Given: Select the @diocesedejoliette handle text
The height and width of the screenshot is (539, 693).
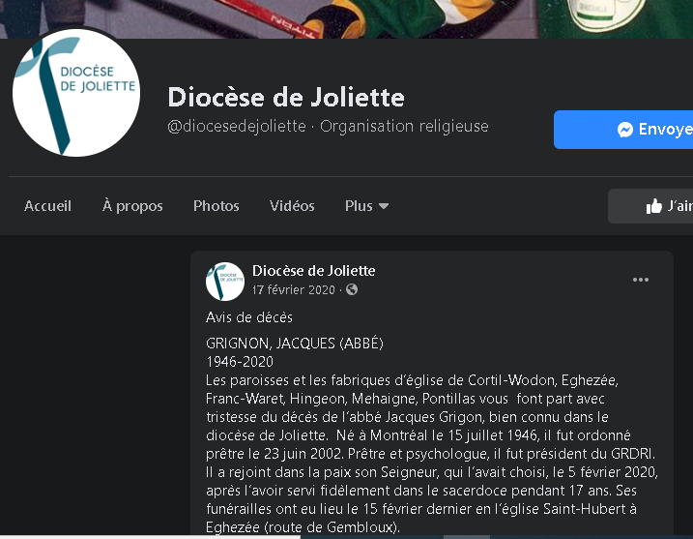Looking at the screenshot, I should [x=237, y=126].
